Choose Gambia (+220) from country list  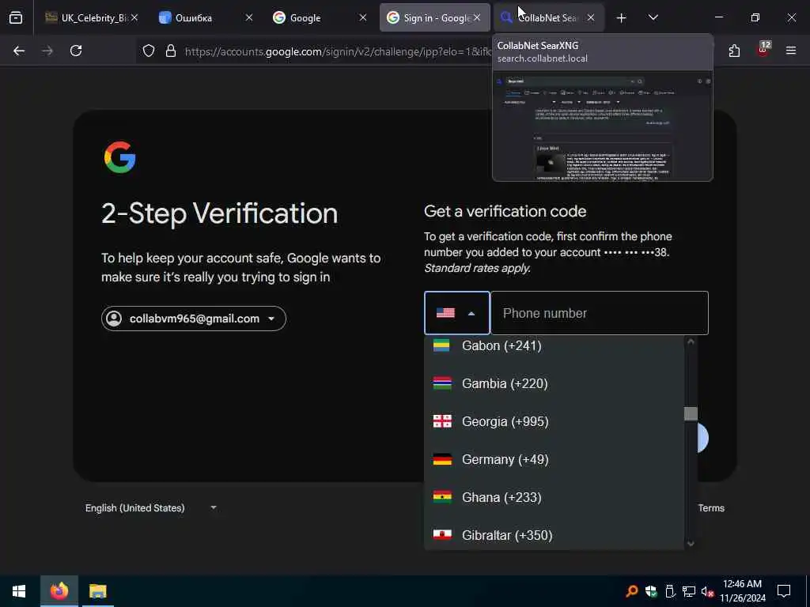coord(555,383)
